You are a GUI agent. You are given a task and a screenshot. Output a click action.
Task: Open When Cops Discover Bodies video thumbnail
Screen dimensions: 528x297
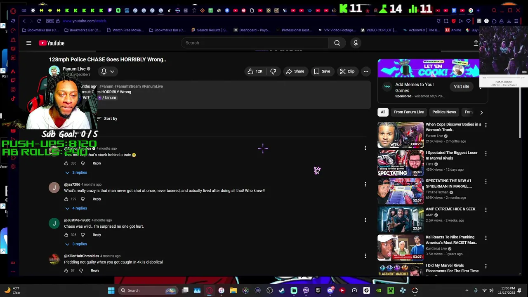click(401, 135)
